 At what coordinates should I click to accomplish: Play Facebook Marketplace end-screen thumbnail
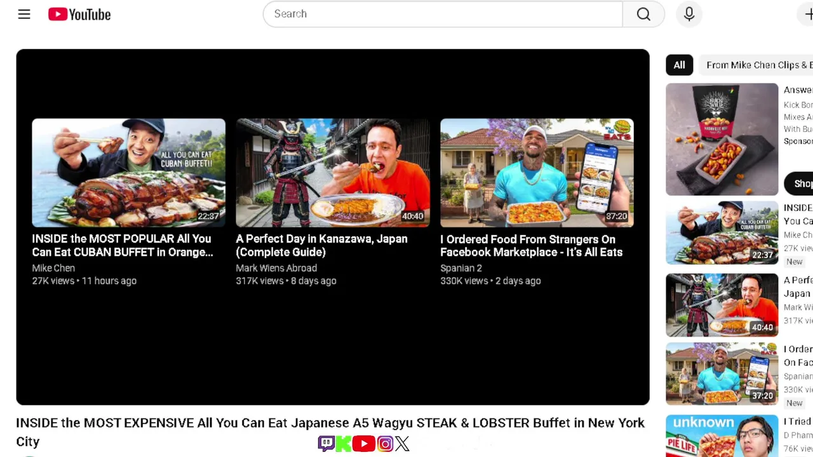tap(537, 173)
